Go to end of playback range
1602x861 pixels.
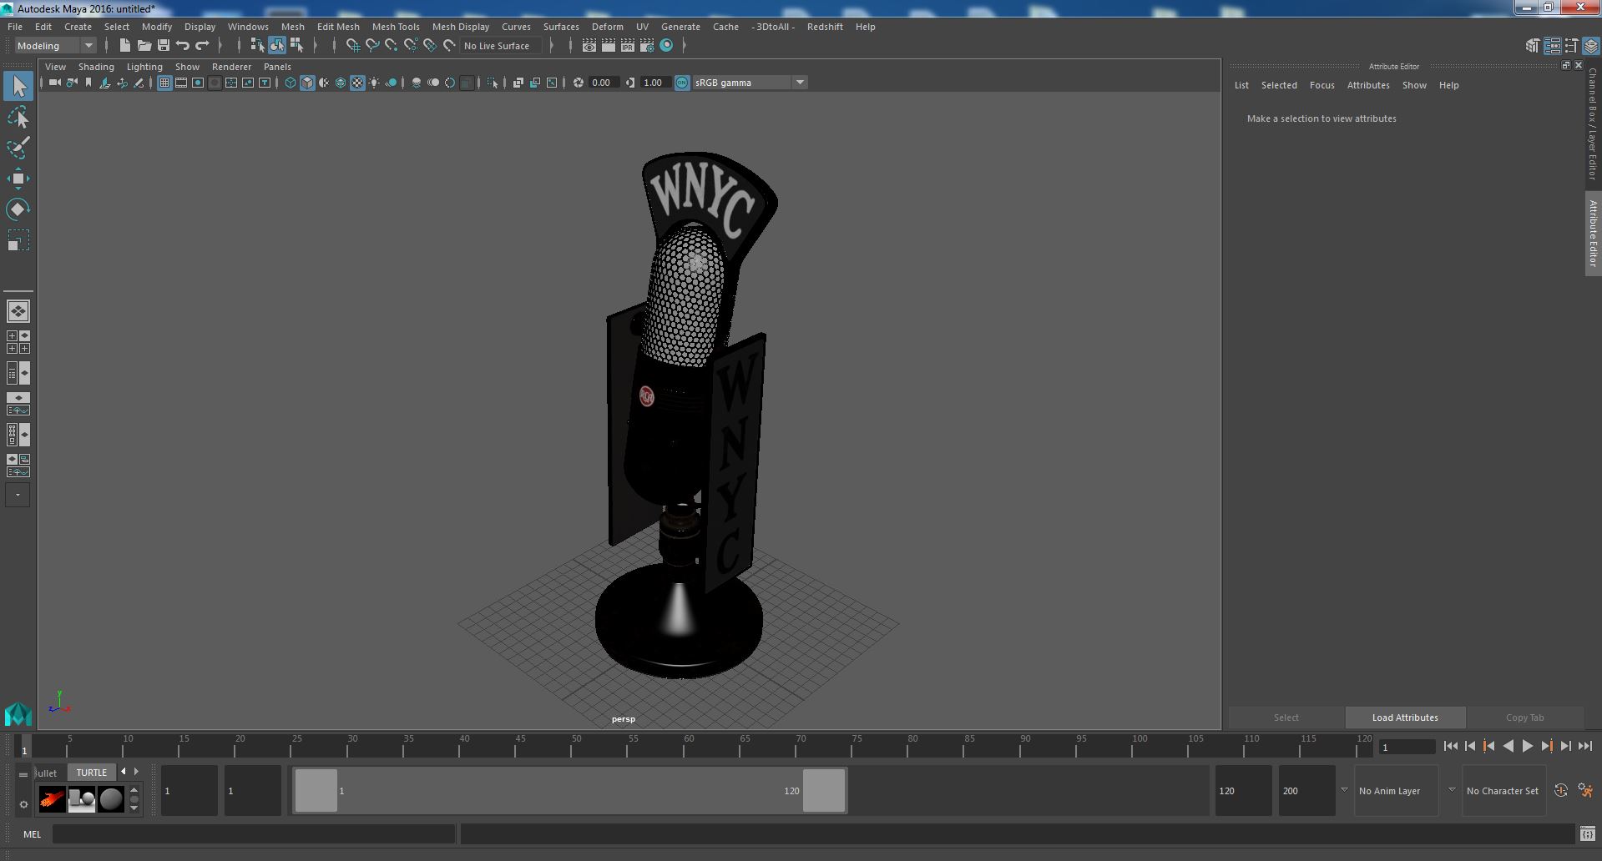click(x=1584, y=747)
